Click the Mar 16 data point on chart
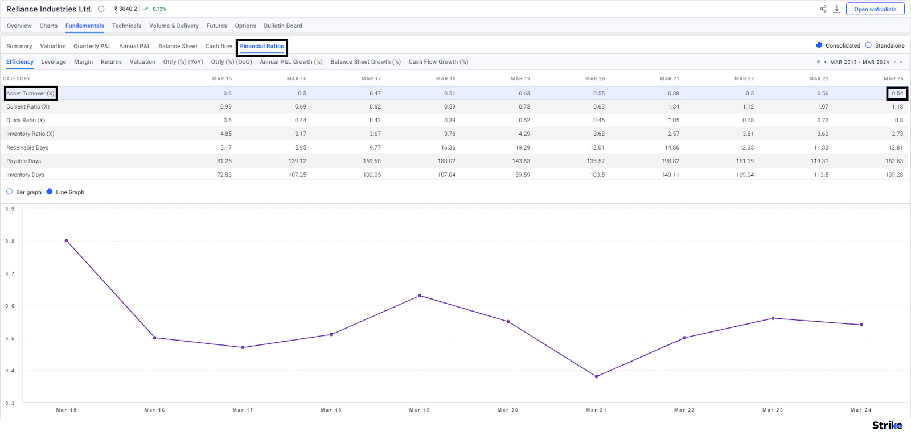The height and width of the screenshot is (436, 911). [155, 338]
